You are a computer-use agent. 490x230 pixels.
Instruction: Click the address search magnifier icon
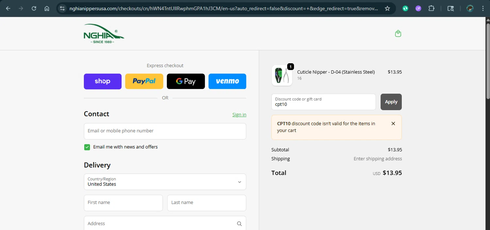(x=239, y=224)
